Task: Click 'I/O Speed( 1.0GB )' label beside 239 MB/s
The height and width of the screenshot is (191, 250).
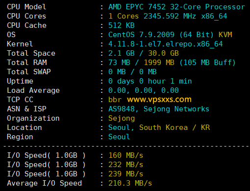Action: [x=46, y=174]
